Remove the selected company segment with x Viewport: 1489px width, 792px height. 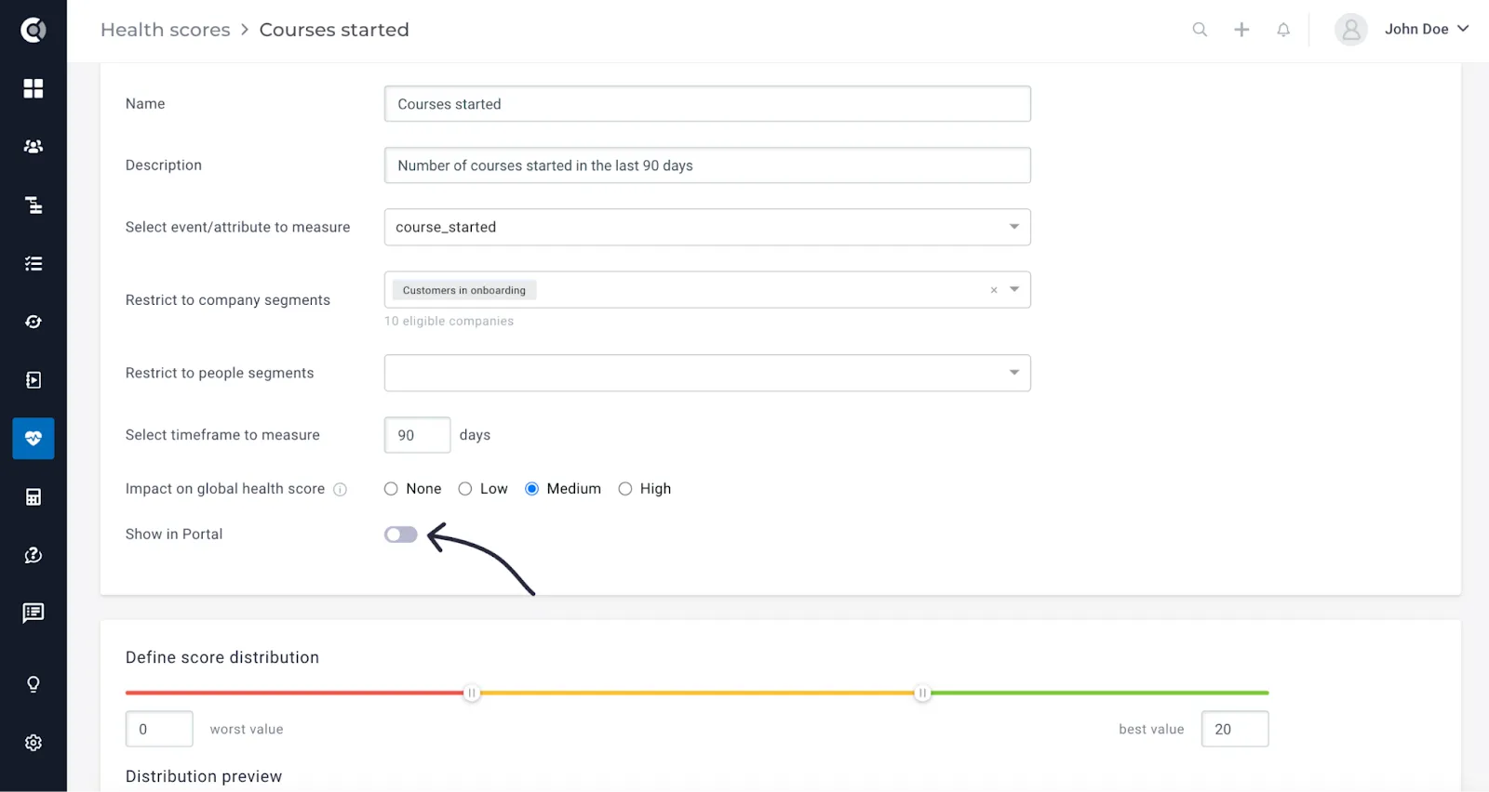[994, 291]
